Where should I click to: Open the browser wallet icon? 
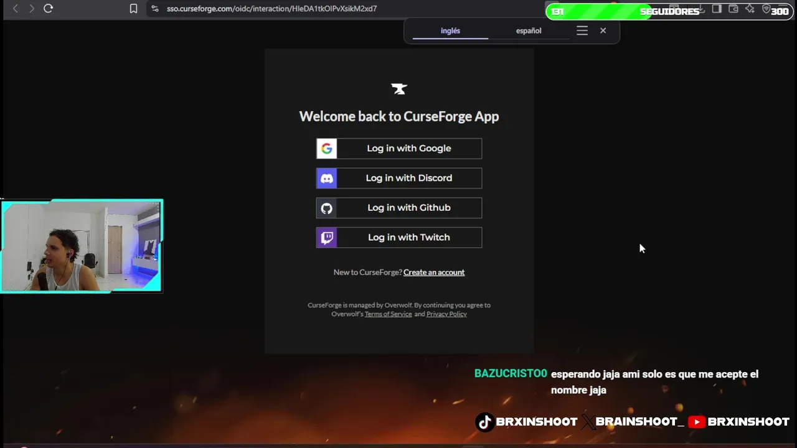click(733, 9)
